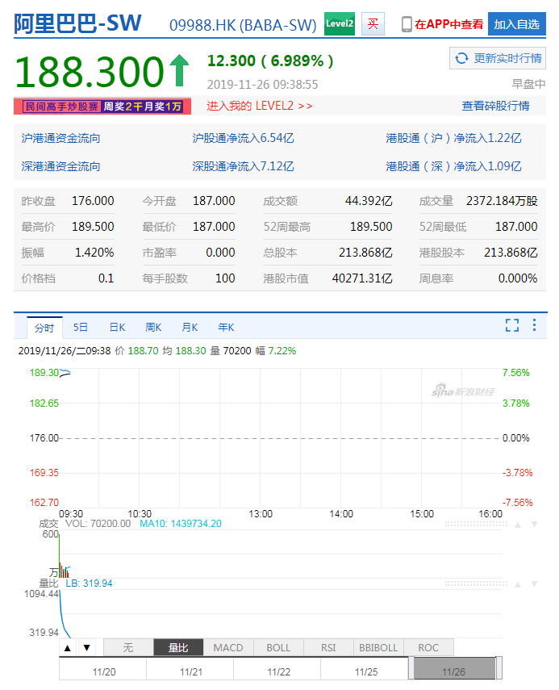Open the 周K chart tab
Image resolution: width=559 pixels, height=690 pixels.
tap(153, 328)
